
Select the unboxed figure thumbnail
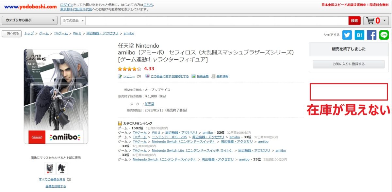pyautogui.click(x=62, y=168)
